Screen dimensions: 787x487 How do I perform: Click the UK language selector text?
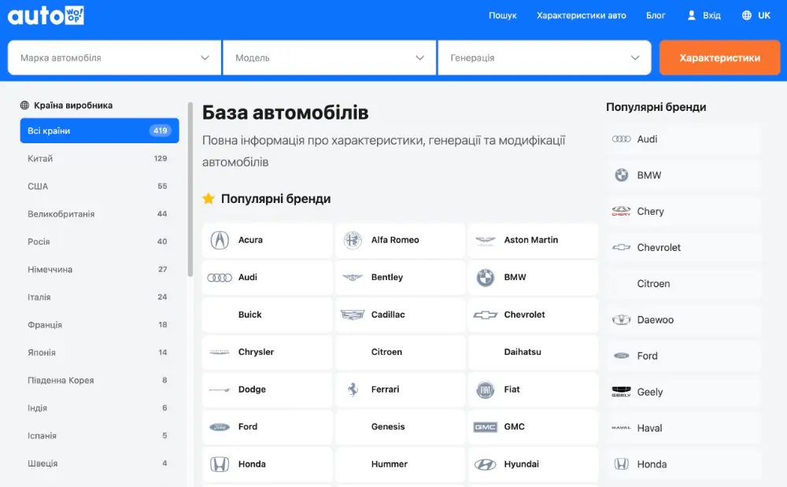(764, 16)
